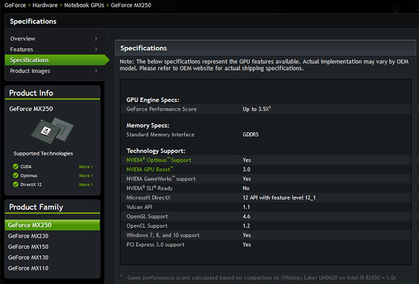Click OpenGL Support label
The image size is (419, 284).
147,216
